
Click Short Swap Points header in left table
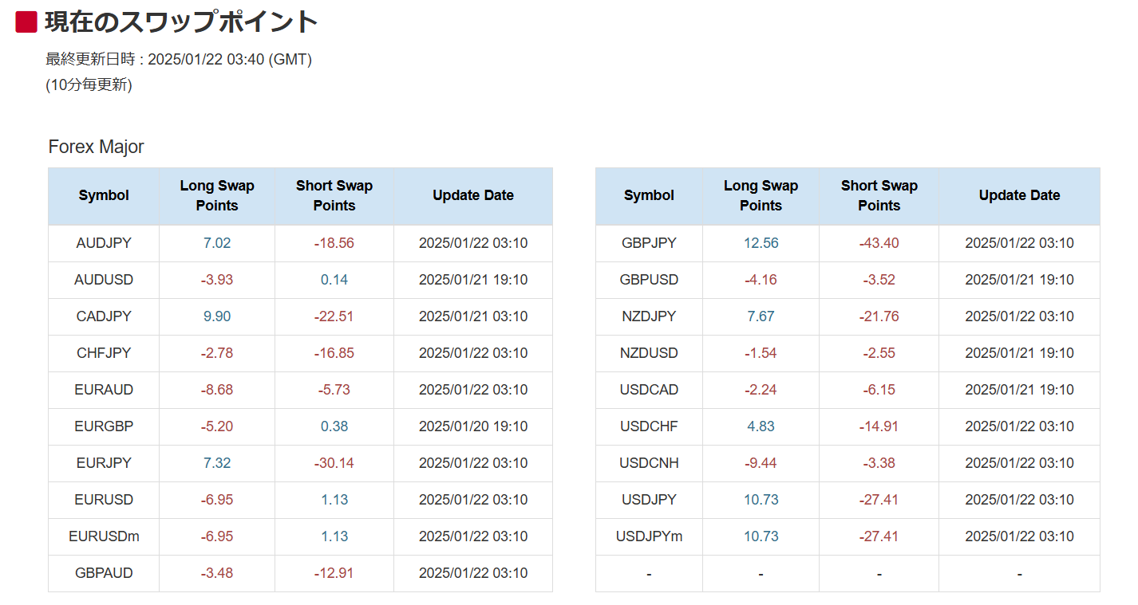coord(334,196)
